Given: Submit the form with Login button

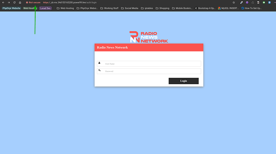Looking at the screenshot, I should click(x=184, y=81).
